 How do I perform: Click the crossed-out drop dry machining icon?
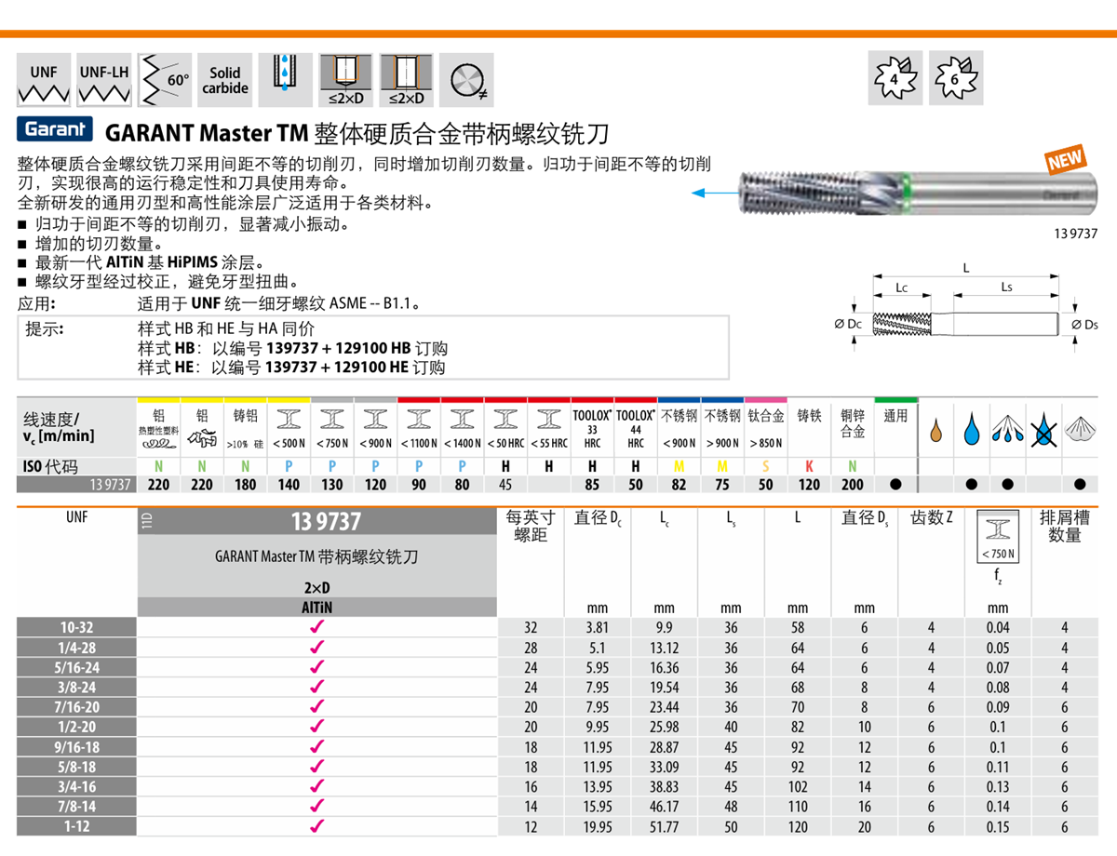click(1044, 431)
